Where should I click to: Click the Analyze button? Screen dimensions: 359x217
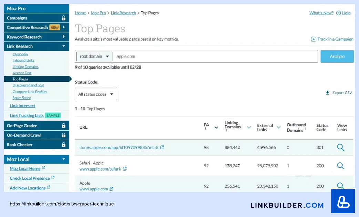[x=337, y=56]
